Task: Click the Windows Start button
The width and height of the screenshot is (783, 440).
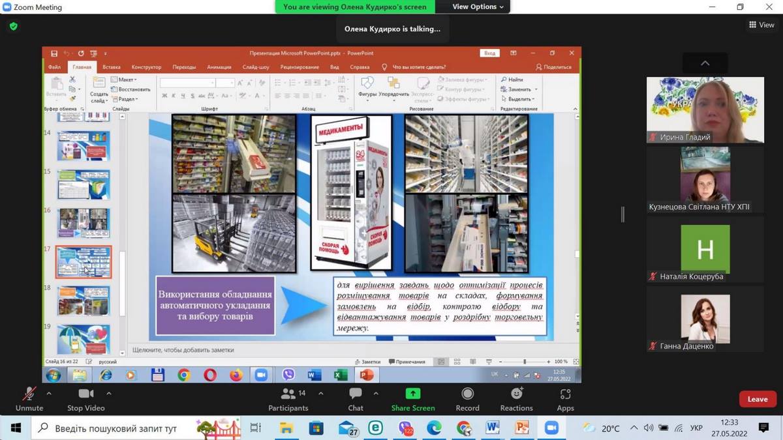Action: click(x=16, y=428)
